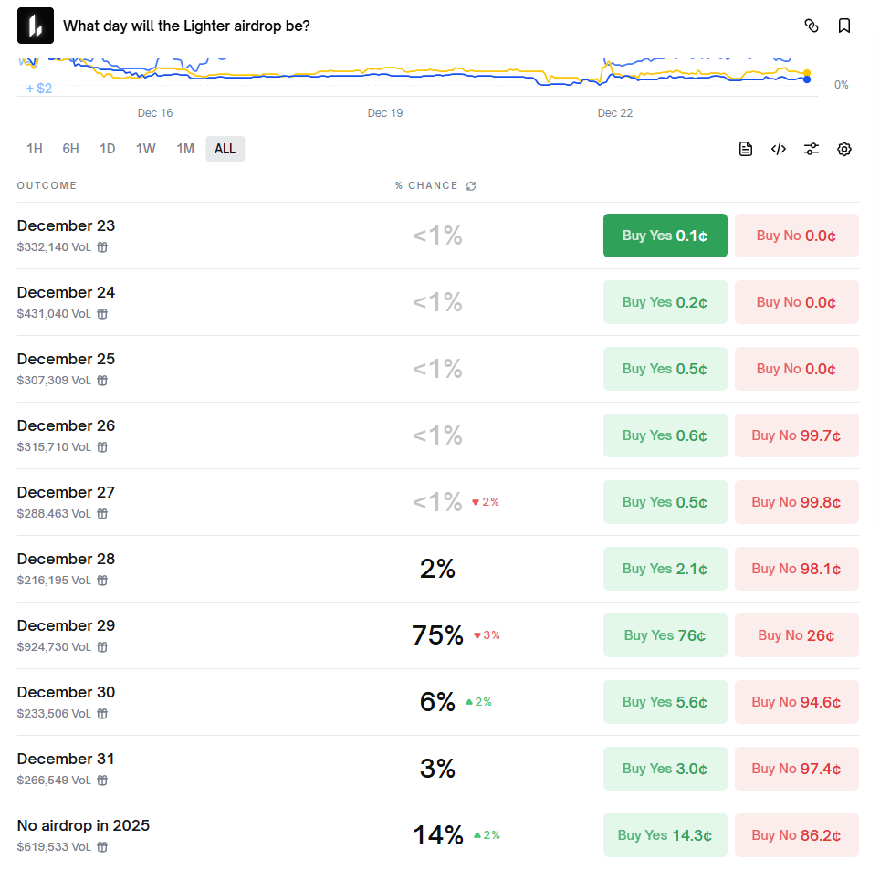Image resolution: width=880 pixels, height=870 pixels.
Task: Refresh the % Chance column
Action: pos(471,185)
